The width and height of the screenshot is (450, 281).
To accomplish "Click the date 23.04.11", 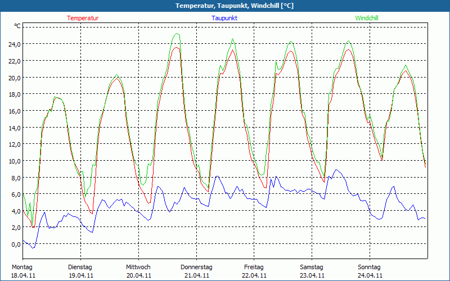I will point(312,275).
